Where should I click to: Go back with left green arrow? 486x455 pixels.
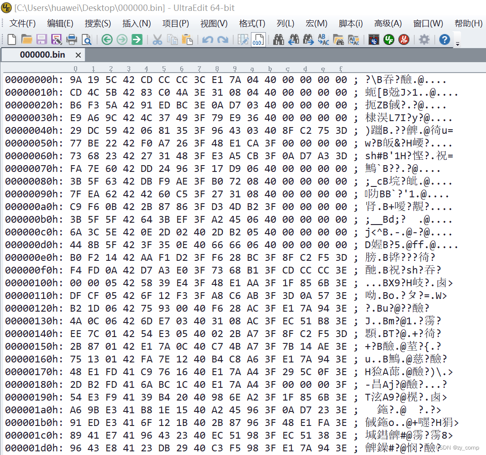[107, 39]
